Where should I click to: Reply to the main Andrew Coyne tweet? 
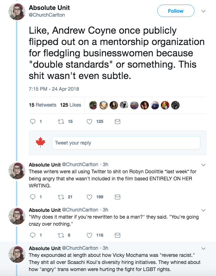point(33,122)
